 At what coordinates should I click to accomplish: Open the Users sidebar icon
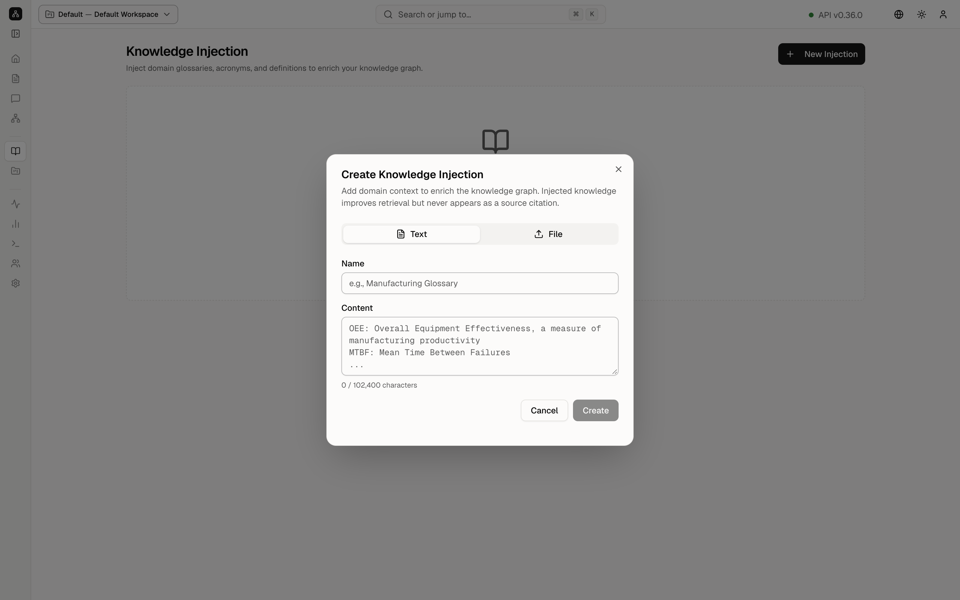coord(16,263)
